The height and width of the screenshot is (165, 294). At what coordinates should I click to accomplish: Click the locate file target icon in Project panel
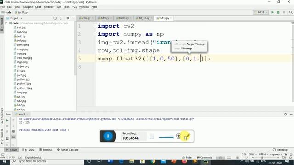(55, 18)
